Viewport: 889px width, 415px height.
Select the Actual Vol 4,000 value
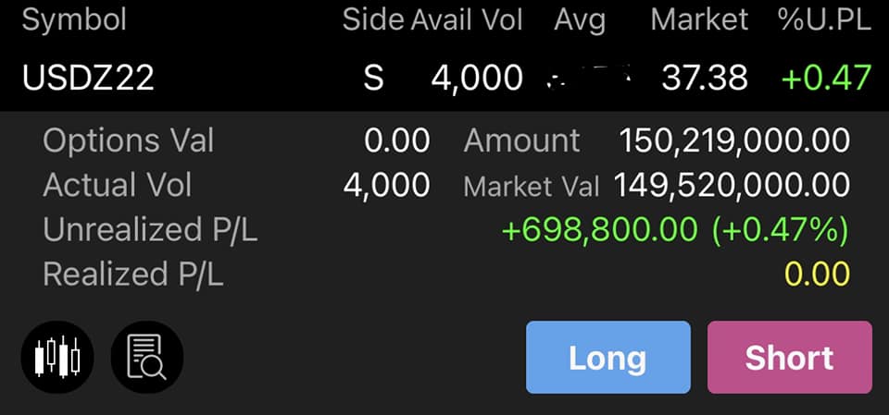pos(387,185)
